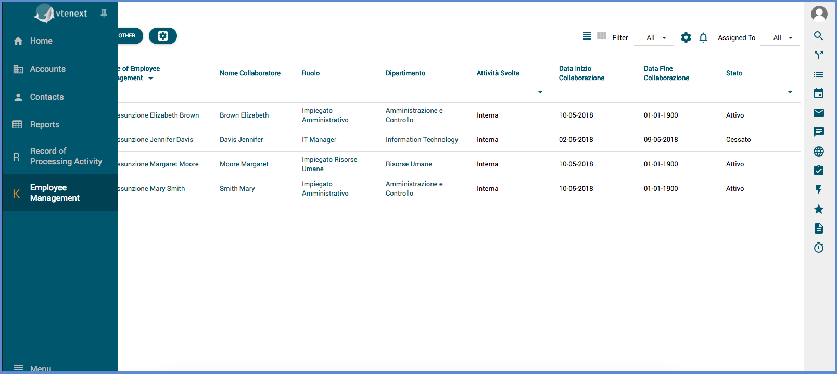Image resolution: width=837 pixels, height=374 pixels.
Task: Click 'Smith Mary' name cell
Action: tap(237, 189)
